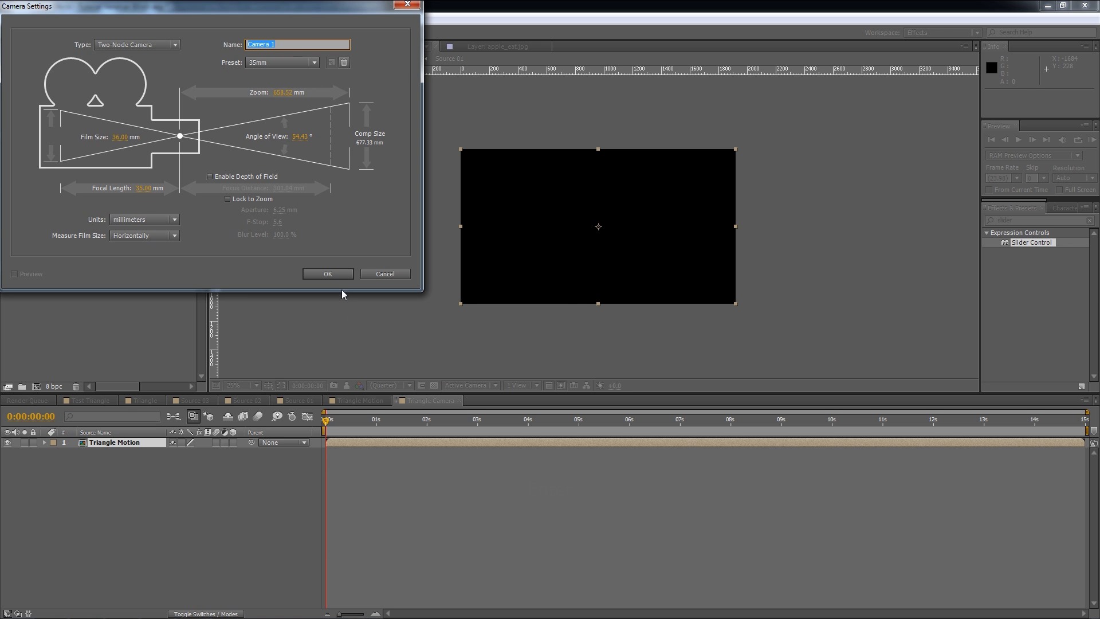
Task: Enable Depth of Field checkbox
Action: (210, 177)
